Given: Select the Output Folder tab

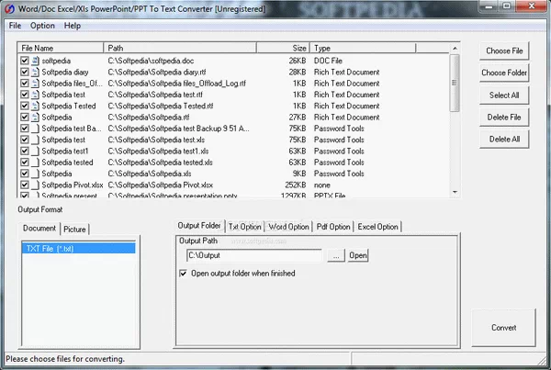Looking at the screenshot, I should click(199, 226).
